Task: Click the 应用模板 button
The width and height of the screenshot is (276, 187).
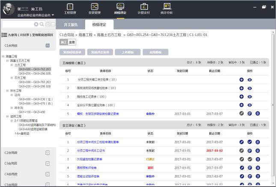Action: pyautogui.click(x=156, y=52)
